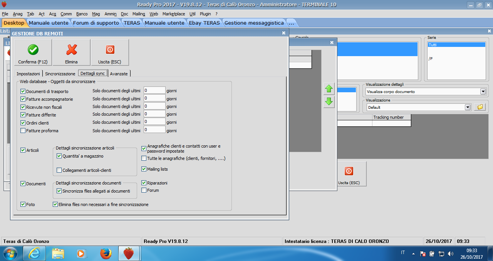Expand the more tabs '...' button
The image size is (493, 261).
coord(291,23)
